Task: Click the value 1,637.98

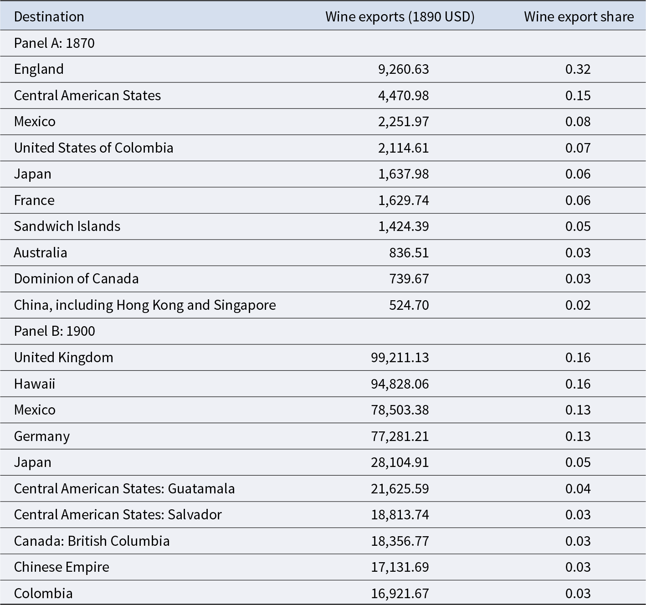Action: pyautogui.click(x=404, y=174)
